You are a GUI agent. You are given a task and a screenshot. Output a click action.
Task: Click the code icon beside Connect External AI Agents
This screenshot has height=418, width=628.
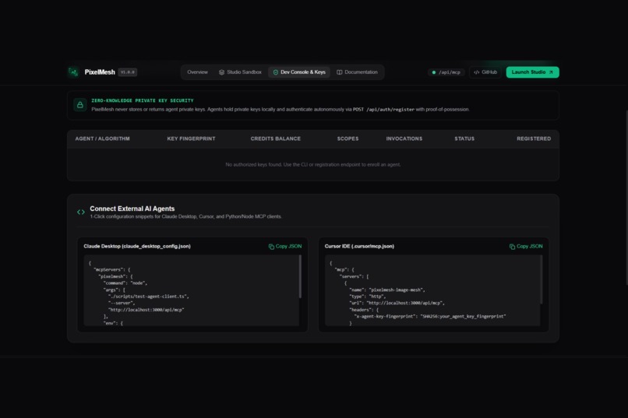81,212
